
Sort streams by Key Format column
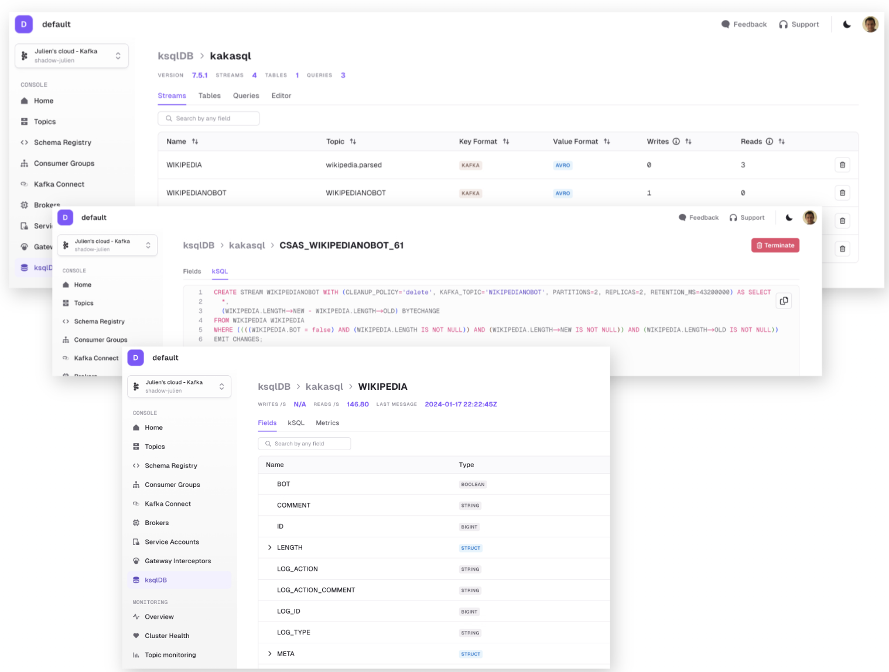tap(506, 142)
